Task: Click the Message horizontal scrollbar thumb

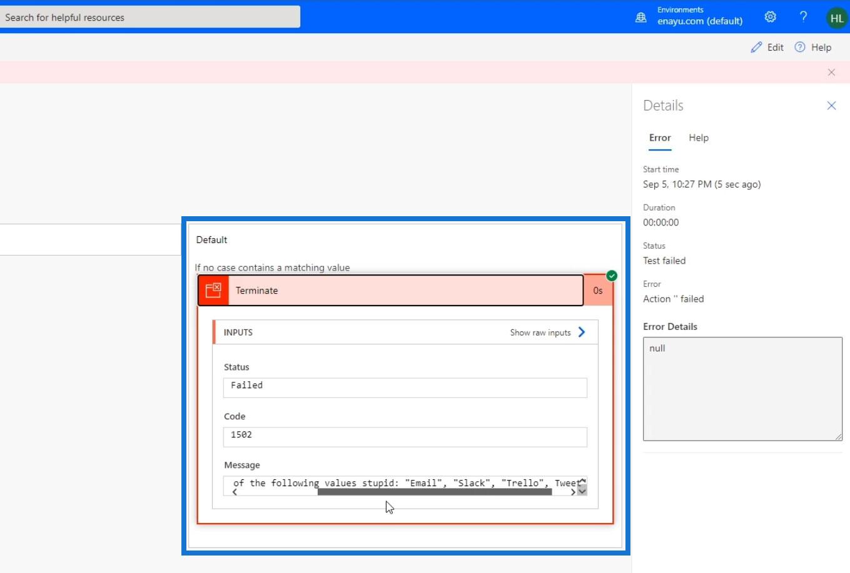Action: pos(435,492)
